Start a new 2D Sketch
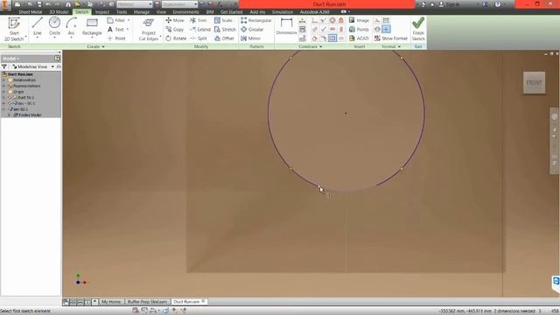 click(x=14, y=29)
